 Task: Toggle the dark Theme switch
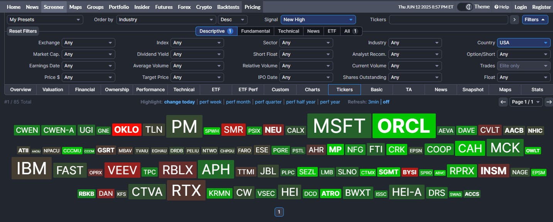click(x=465, y=7)
